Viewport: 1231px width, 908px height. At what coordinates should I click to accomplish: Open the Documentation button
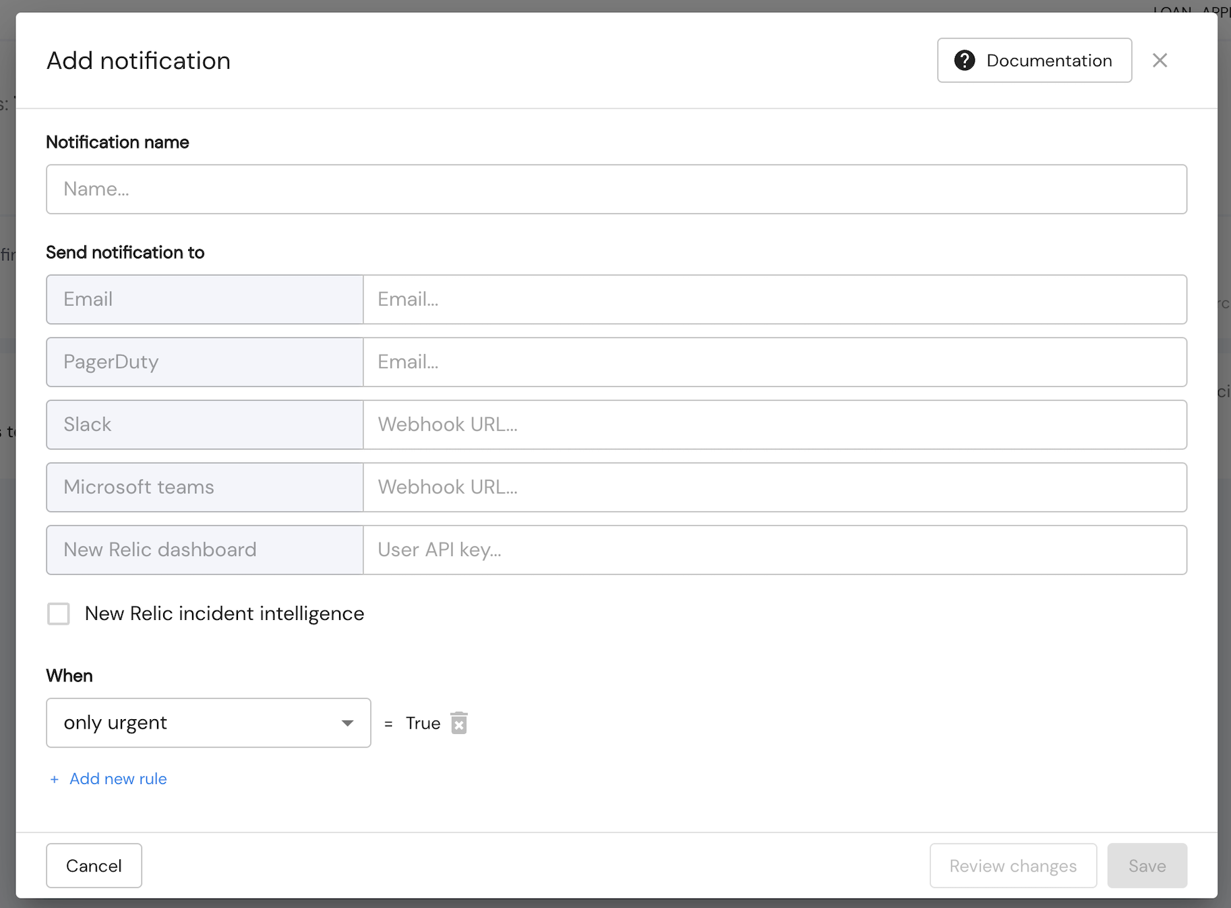(x=1034, y=61)
